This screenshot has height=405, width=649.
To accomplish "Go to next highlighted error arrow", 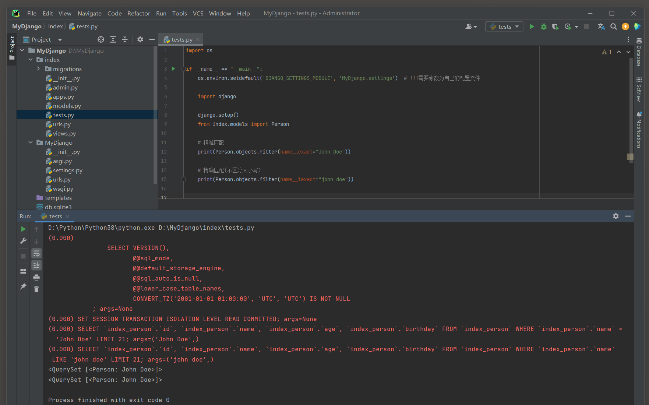I will coord(628,52).
